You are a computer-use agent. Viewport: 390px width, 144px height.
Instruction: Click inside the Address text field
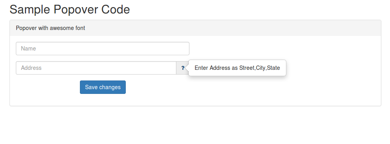point(96,68)
